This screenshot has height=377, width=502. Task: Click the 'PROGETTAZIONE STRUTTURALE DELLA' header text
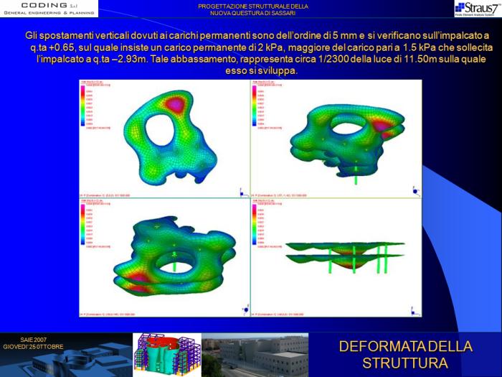(x=253, y=6)
